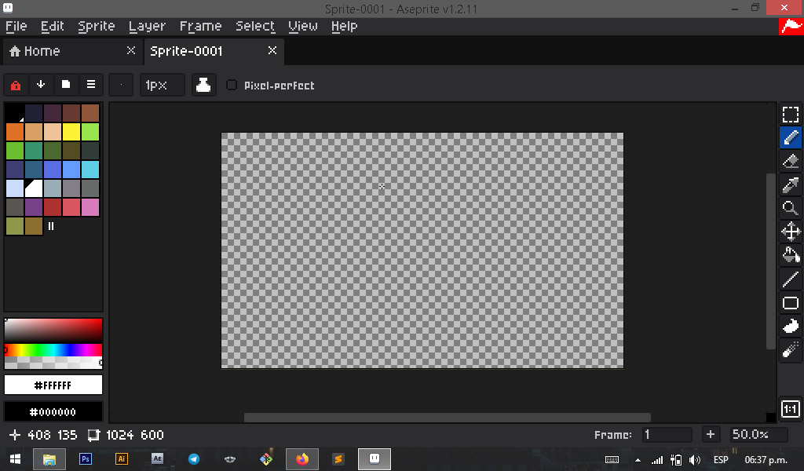Select the Eraser tool

(x=791, y=162)
